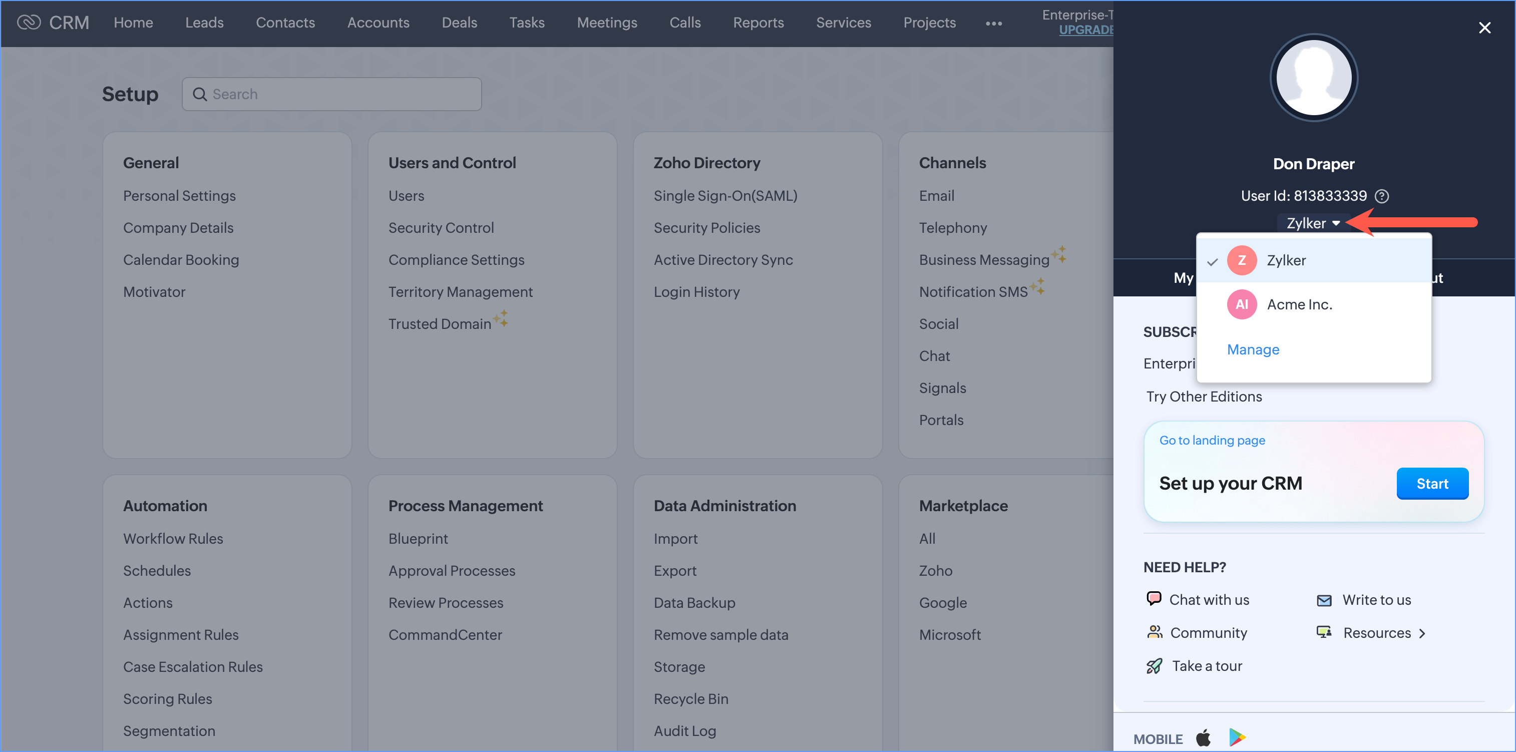Screen dimensions: 1516x752
Task: Select the checked Zylker organization option
Action: tap(1286, 260)
